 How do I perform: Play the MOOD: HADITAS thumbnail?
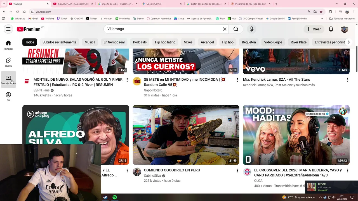tap(296, 135)
